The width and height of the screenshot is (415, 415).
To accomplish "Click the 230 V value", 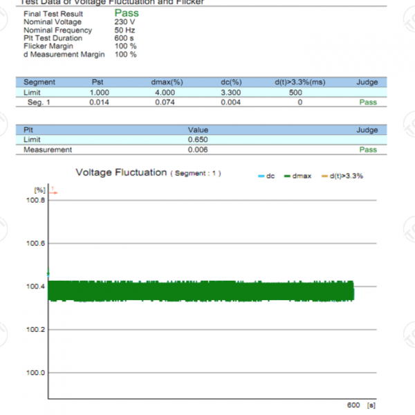I will pos(124,22).
